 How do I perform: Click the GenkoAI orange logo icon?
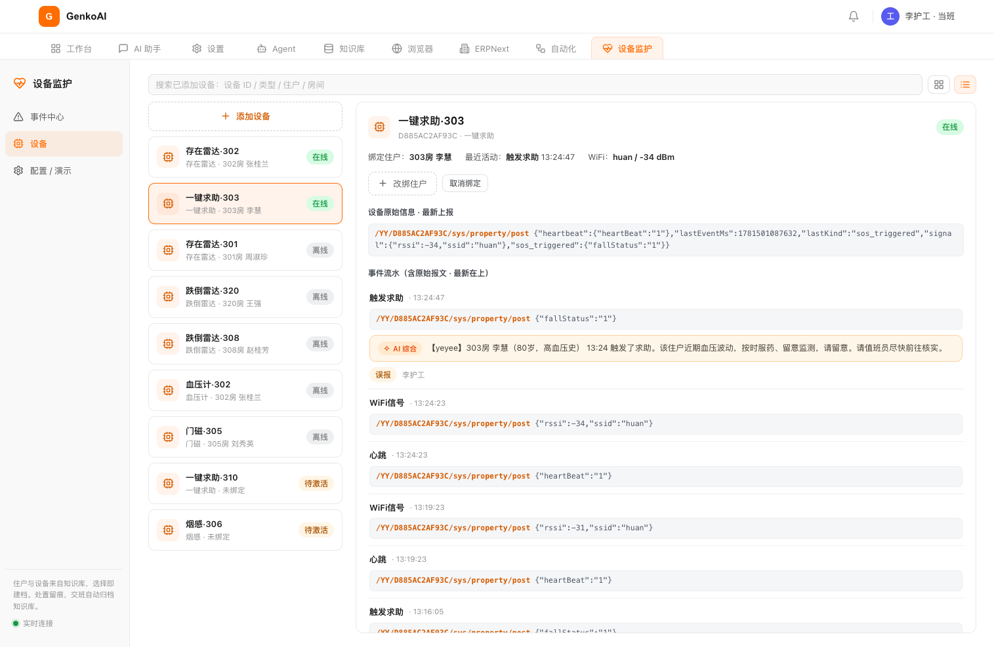click(49, 16)
